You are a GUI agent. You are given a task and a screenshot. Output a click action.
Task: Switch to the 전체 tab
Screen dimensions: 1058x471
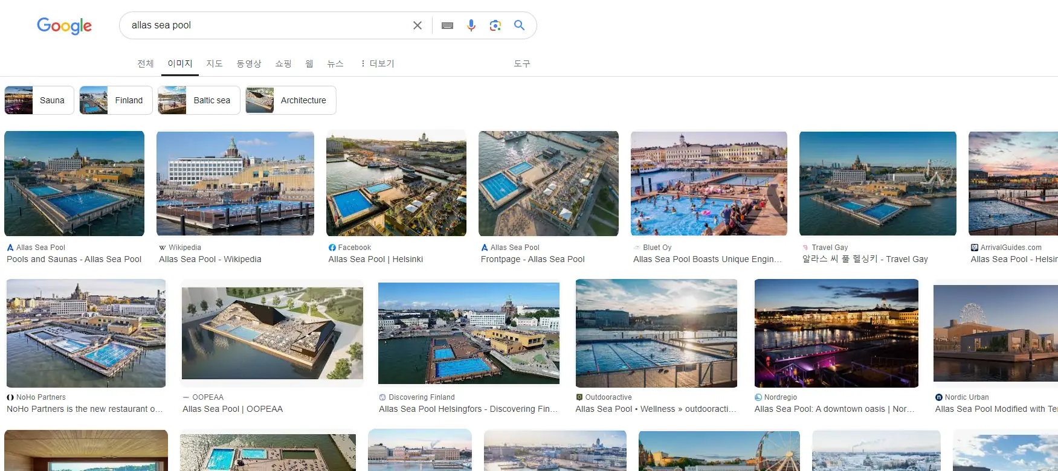[146, 63]
